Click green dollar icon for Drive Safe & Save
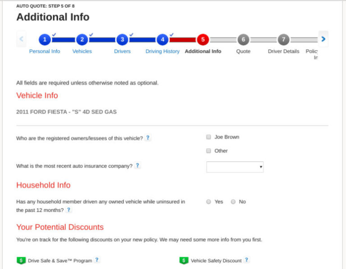The height and width of the screenshot is (269, 346). [21, 260]
